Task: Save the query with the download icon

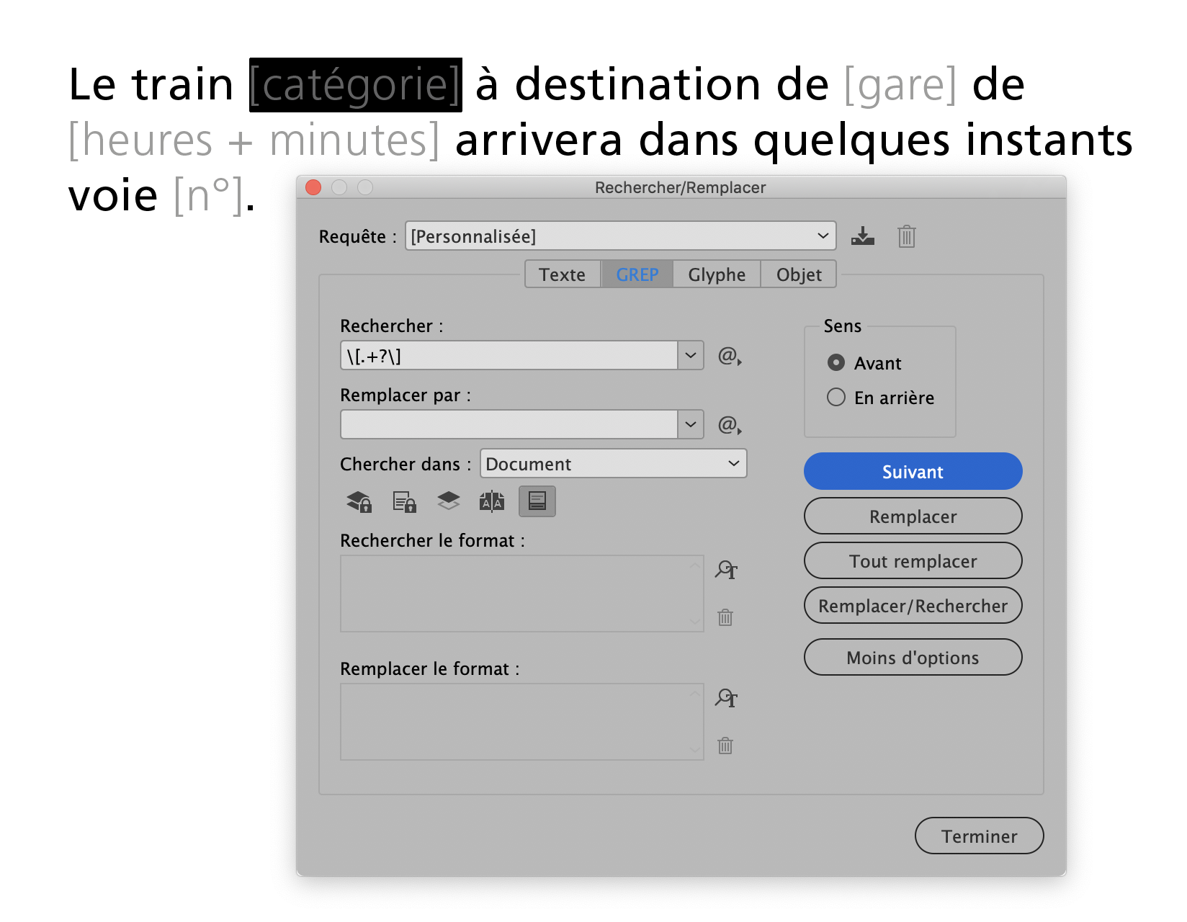Action: coord(862,236)
